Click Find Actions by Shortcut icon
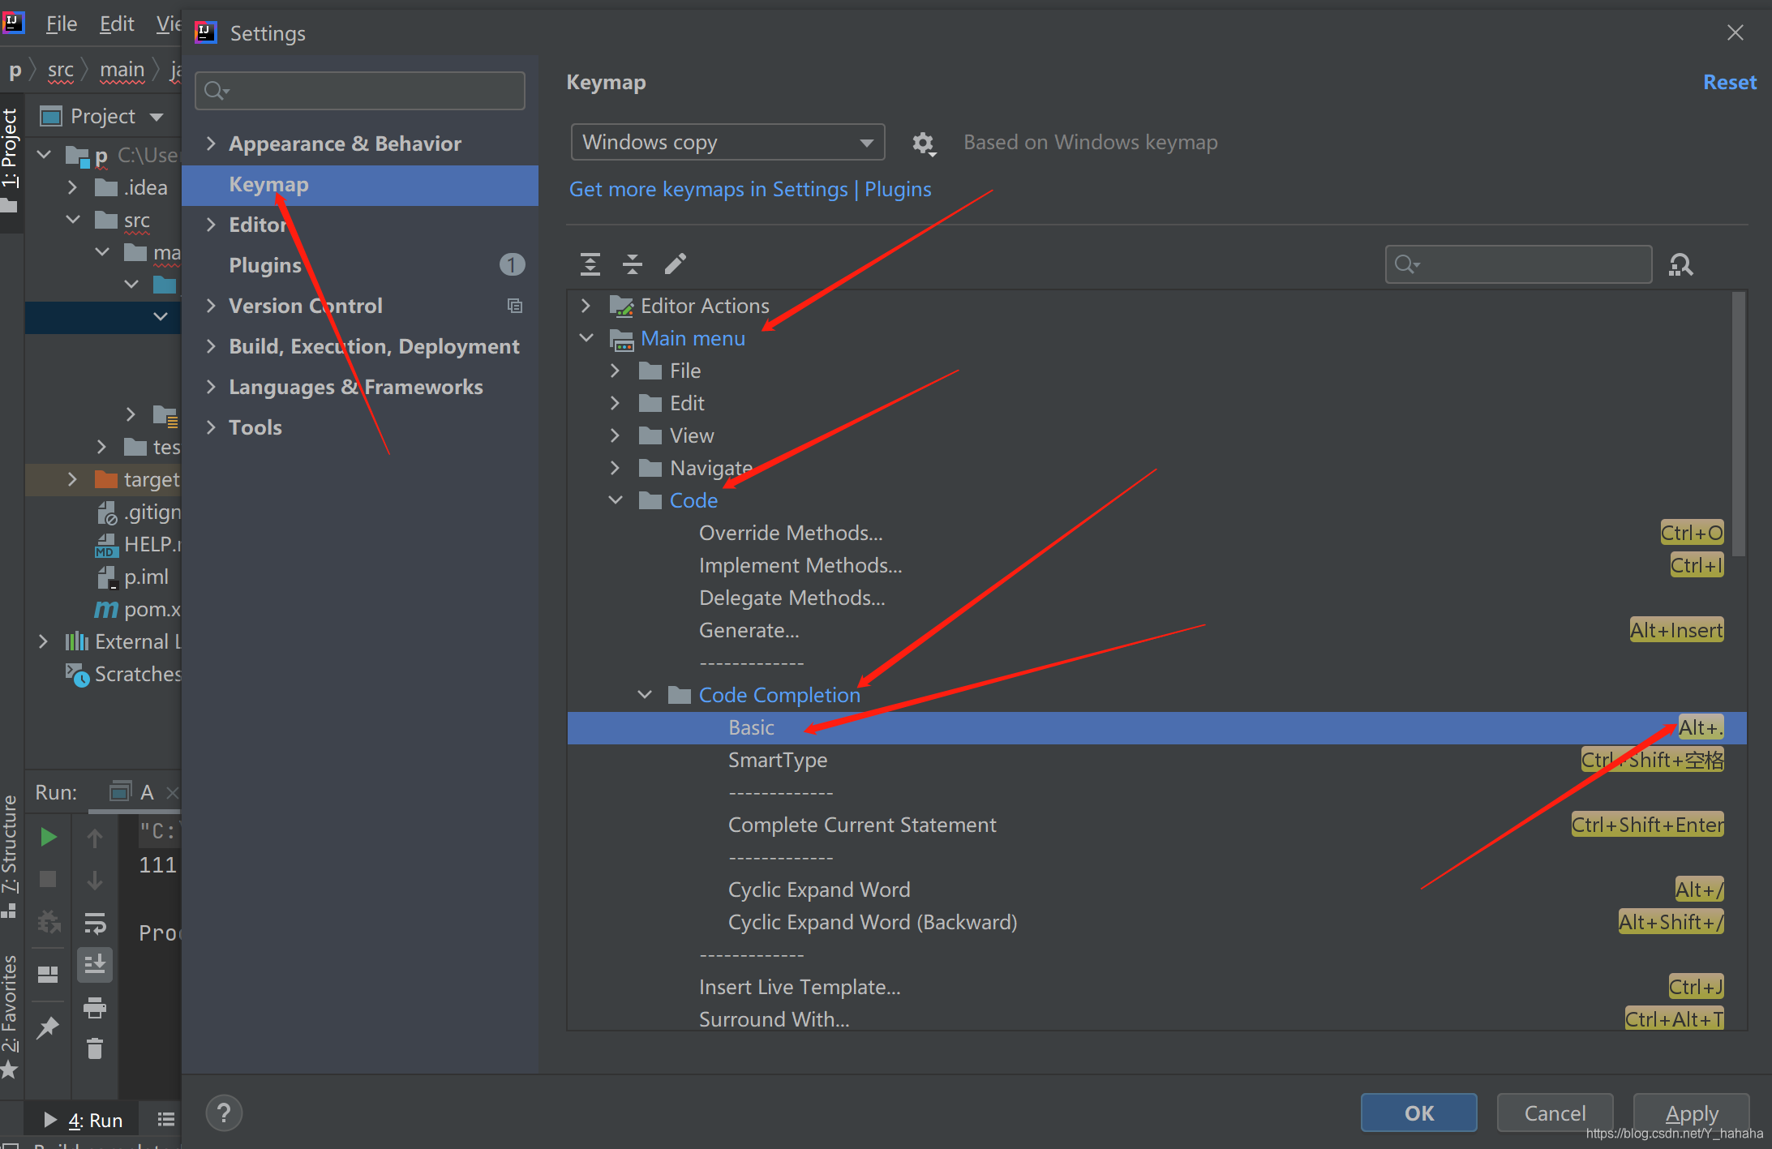1772x1149 pixels. [x=1680, y=264]
